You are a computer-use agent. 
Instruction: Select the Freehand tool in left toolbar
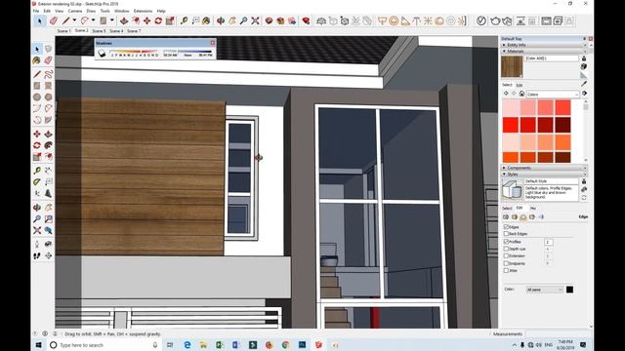click(x=48, y=74)
